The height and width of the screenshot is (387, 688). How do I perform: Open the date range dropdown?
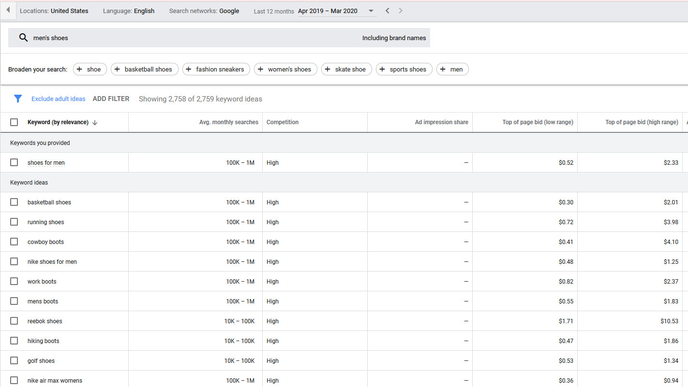point(337,11)
